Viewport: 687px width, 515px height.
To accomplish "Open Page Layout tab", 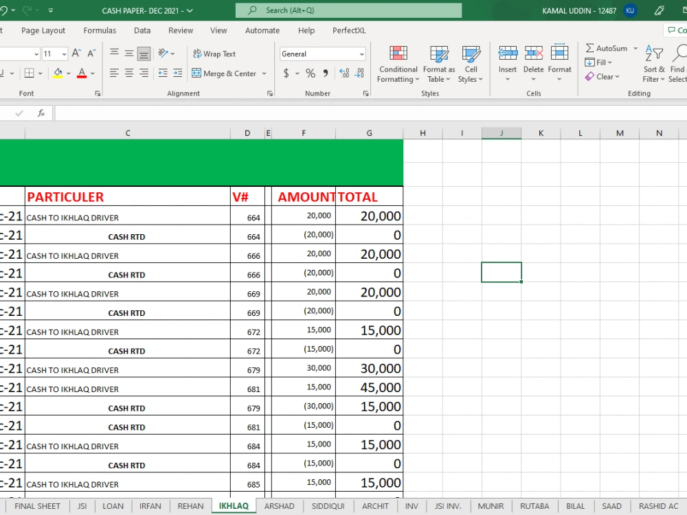I will pyautogui.click(x=43, y=30).
